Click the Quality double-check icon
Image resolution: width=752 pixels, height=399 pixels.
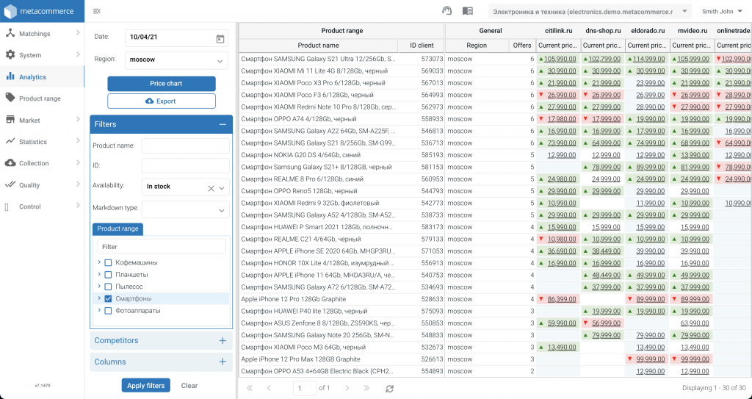click(10, 184)
